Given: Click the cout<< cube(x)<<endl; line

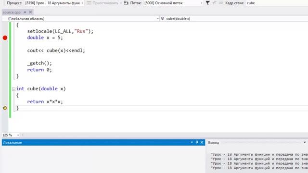Looking at the screenshot, I should (56, 50).
